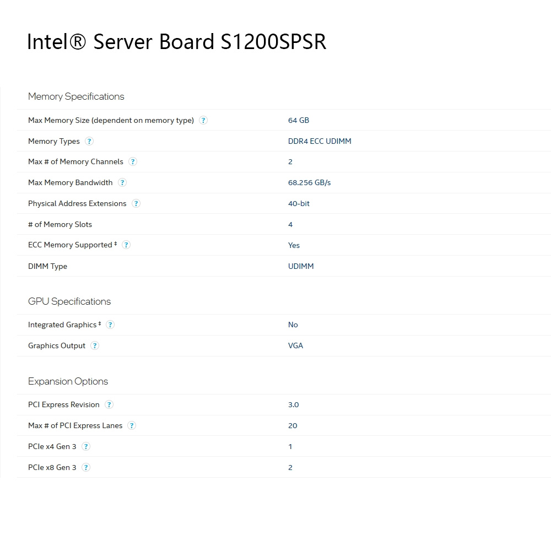Image resolution: width=551 pixels, height=551 pixels.
Task: Click the value 4 for # of Memory Slots
Action: click(290, 224)
